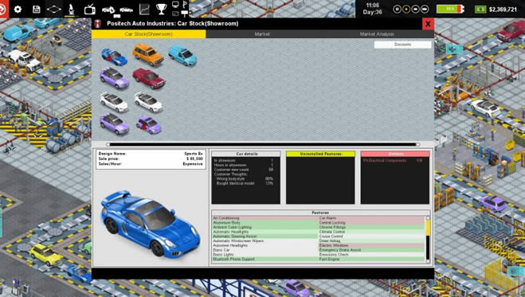The width and height of the screenshot is (525, 297).
Task: Click the Features list vertical scrollbar
Action: click(x=428, y=239)
